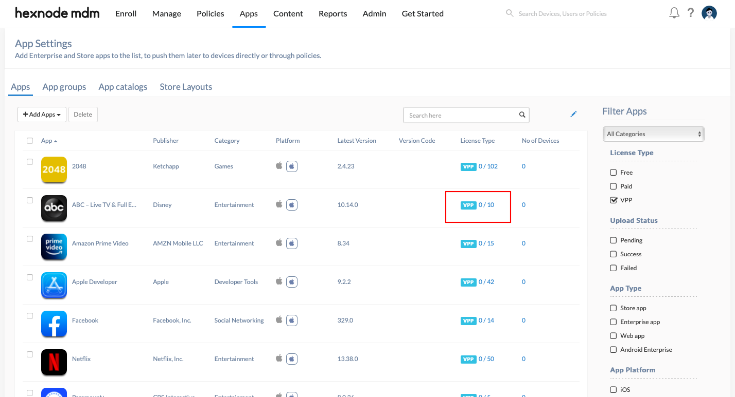
Task: Click the Amazon Prime Video app icon
Action: click(x=54, y=247)
